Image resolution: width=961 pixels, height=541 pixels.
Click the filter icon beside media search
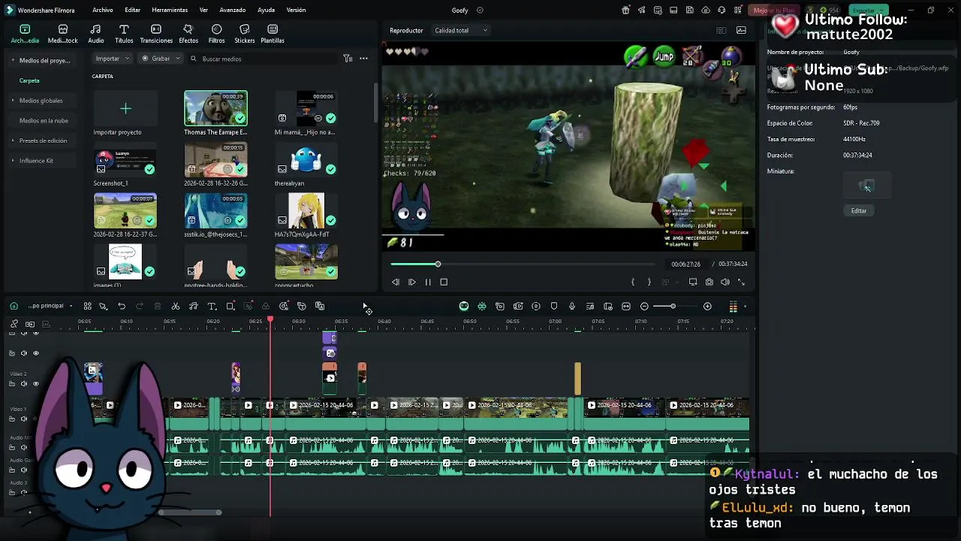[x=348, y=59]
